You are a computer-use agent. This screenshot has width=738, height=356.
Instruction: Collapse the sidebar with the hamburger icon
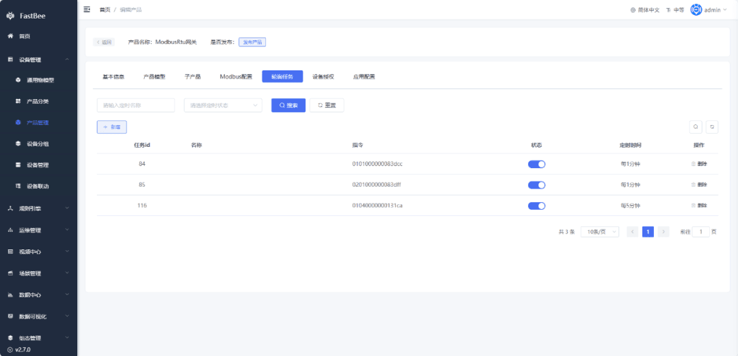click(87, 10)
